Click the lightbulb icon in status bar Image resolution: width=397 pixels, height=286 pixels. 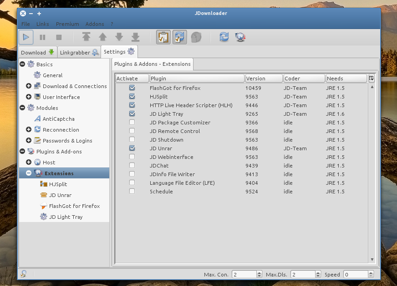(24, 274)
